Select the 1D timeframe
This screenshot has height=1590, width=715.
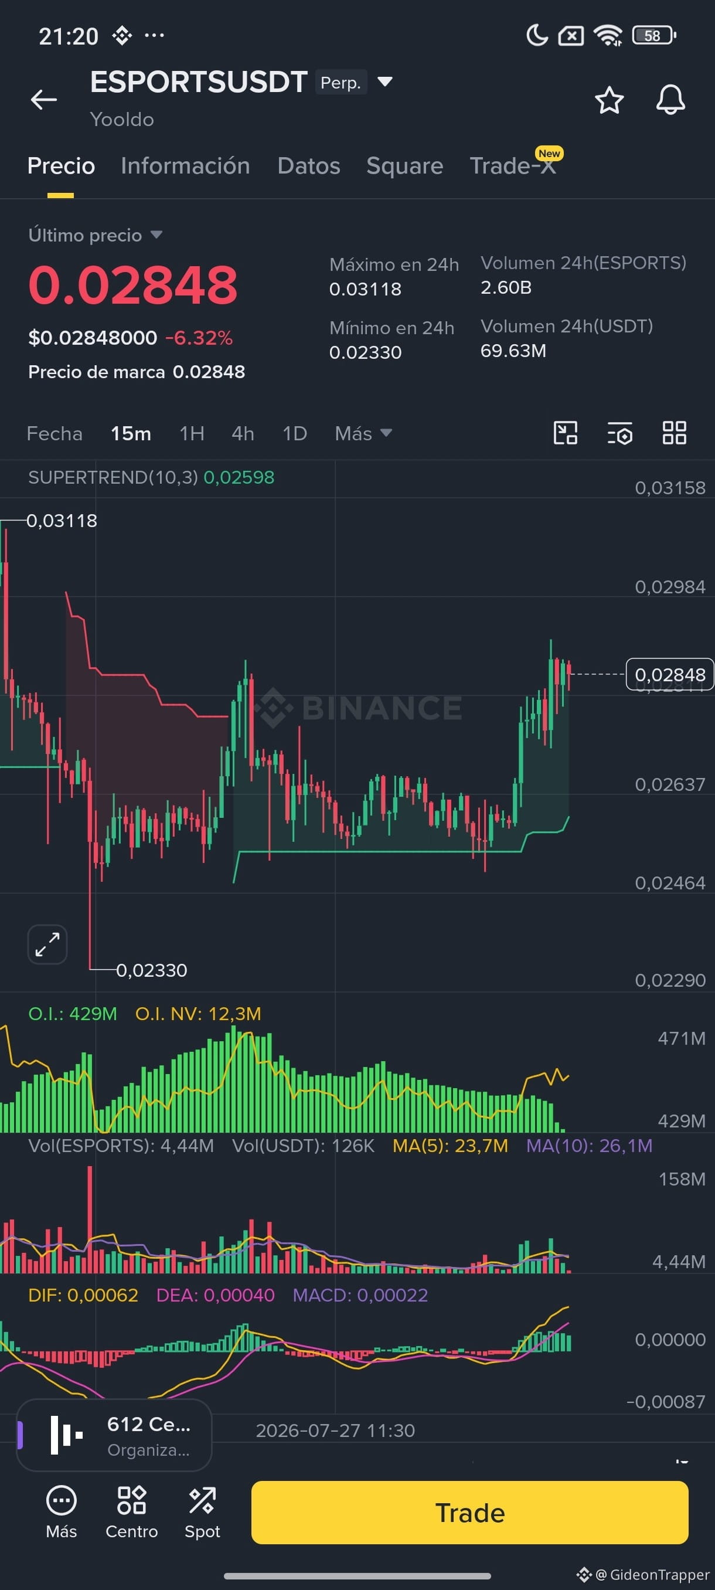[295, 433]
